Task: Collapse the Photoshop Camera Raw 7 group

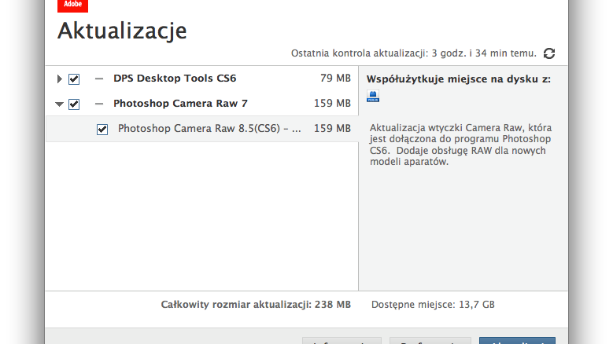Action: tap(59, 104)
